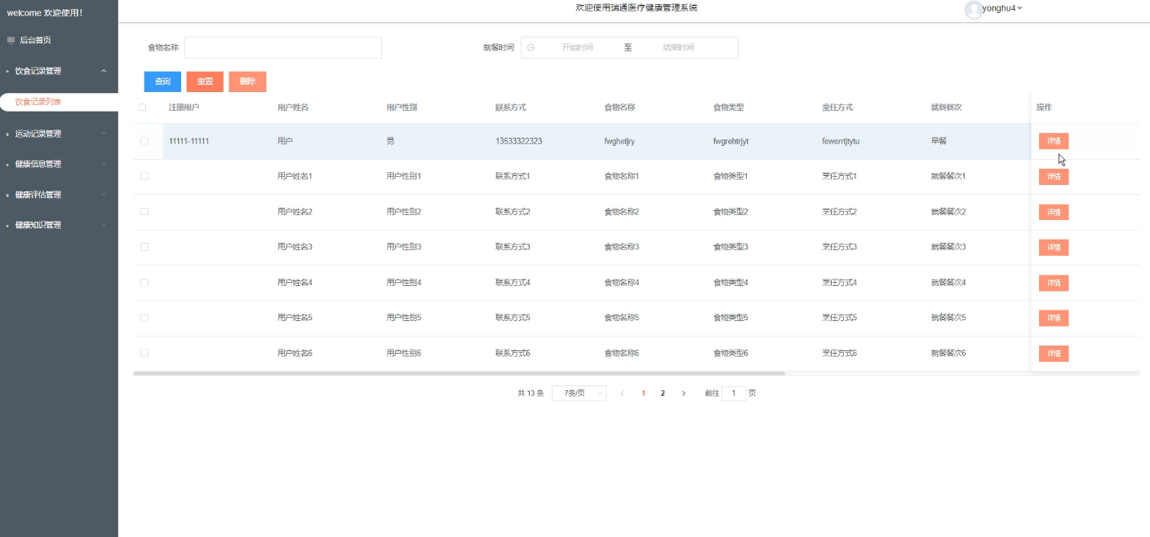This screenshot has height=537, width=1150.
Task: Click the 用户性别2 cell
Action: (404, 211)
